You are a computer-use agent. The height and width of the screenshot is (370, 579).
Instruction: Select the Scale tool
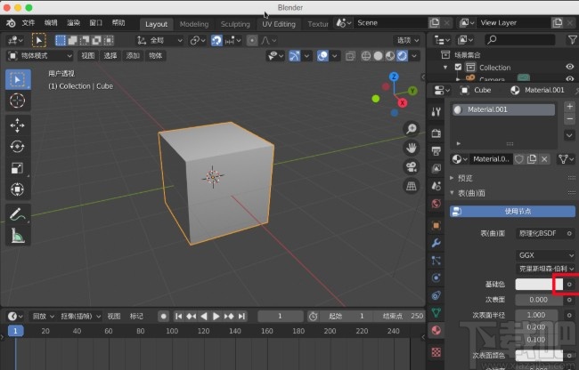[x=17, y=168]
